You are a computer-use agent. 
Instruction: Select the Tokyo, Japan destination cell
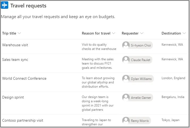coord(170,120)
